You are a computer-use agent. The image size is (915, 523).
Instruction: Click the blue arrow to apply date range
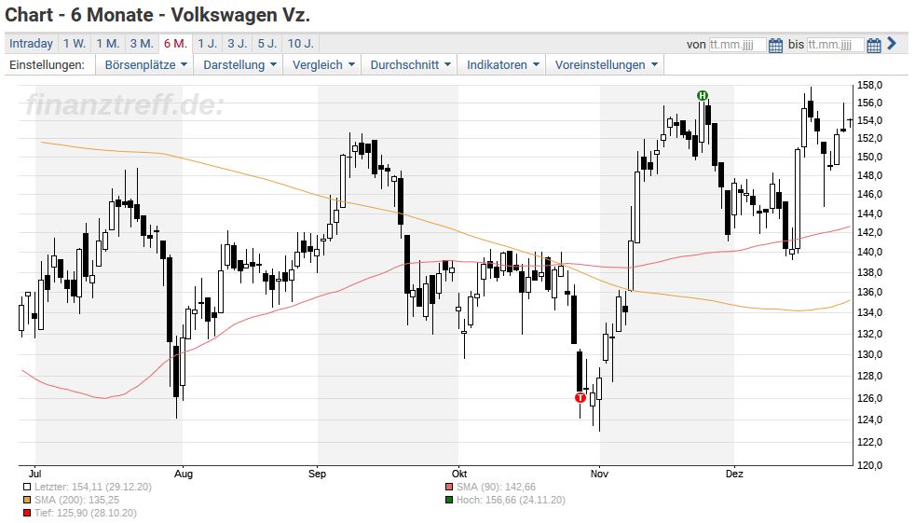pos(892,43)
